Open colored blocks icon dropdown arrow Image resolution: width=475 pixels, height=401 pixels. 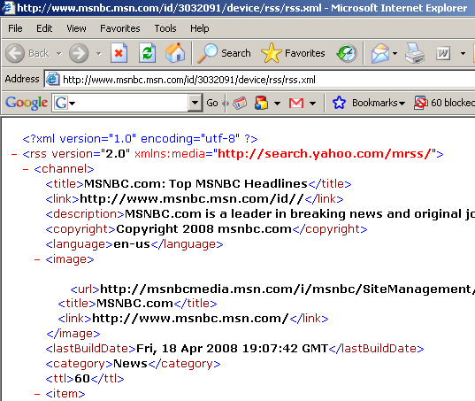(277, 104)
